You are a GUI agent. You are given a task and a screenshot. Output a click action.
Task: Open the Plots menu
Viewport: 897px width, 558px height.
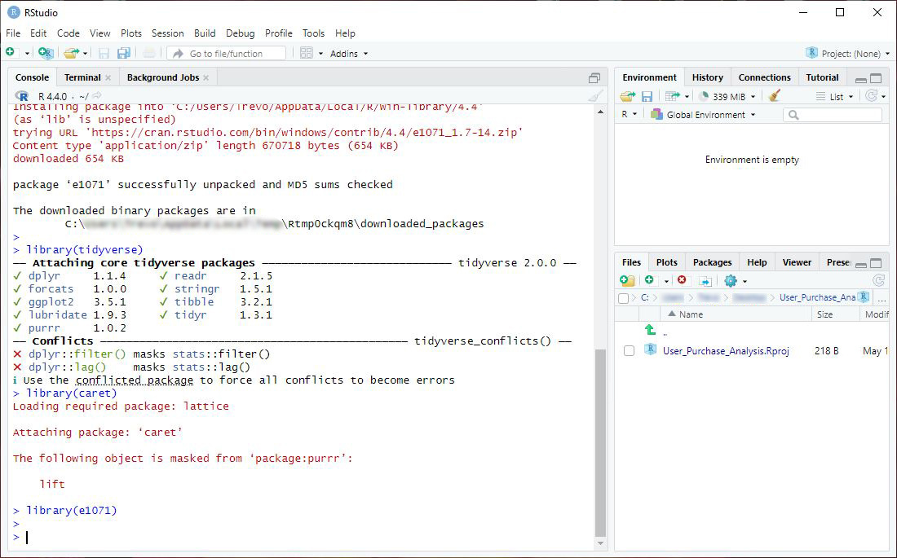point(131,33)
